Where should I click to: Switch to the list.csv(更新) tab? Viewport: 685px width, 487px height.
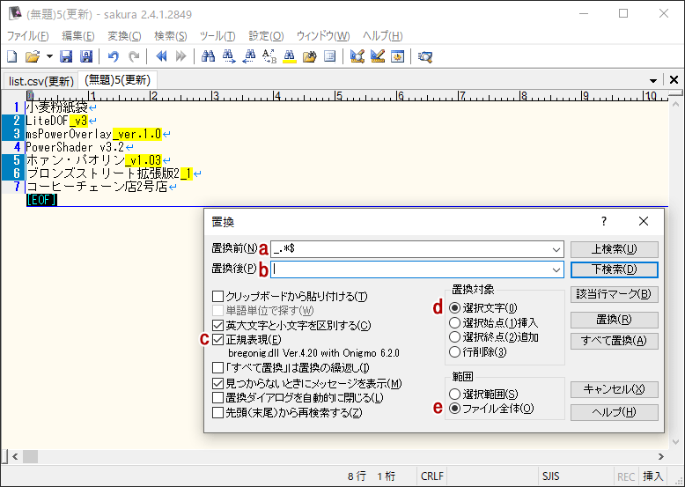click(x=41, y=81)
